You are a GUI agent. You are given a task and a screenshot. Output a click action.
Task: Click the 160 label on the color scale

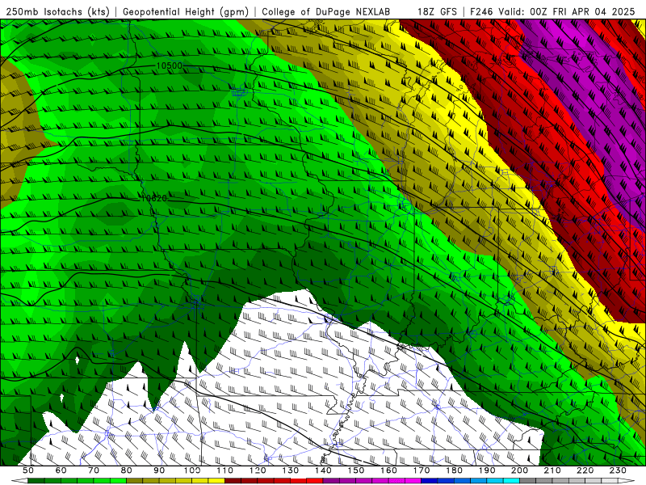[388, 470]
